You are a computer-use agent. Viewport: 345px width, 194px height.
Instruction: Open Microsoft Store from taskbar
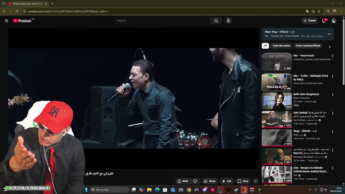pos(165,190)
